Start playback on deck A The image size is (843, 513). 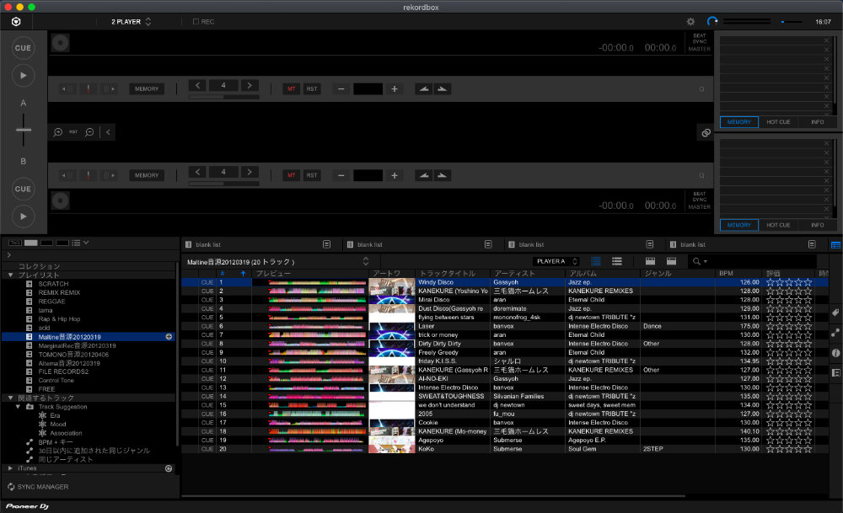[23, 76]
